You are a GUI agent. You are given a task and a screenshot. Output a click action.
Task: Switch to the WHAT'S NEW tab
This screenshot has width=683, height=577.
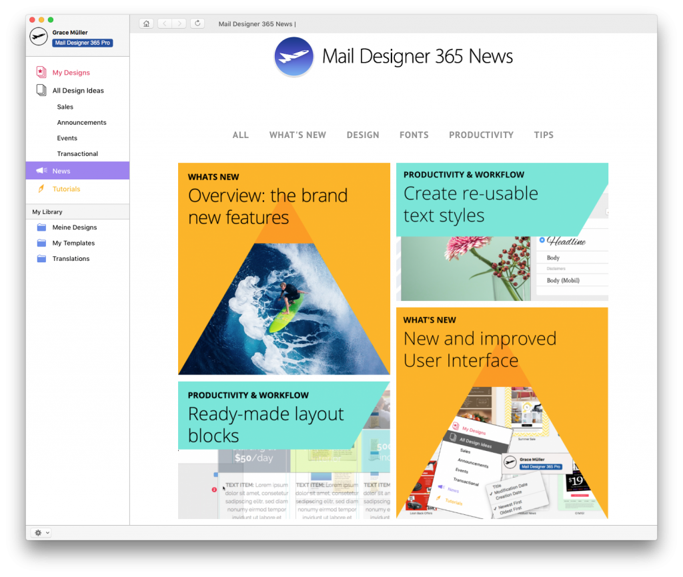coord(297,135)
